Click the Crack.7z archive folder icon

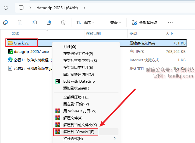point(10,43)
